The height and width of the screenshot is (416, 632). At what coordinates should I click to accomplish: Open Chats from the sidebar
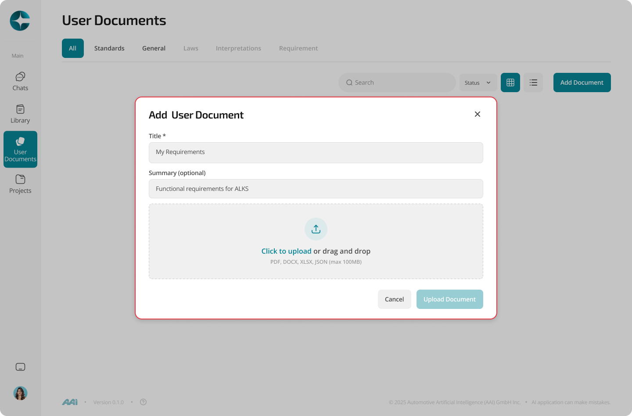[x=20, y=82]
